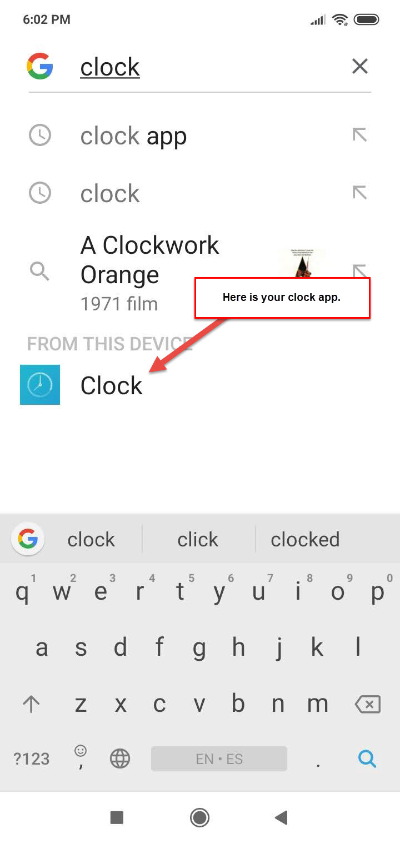
Task: Tap the EN • ES spacebar
Action: pos(219,758)
